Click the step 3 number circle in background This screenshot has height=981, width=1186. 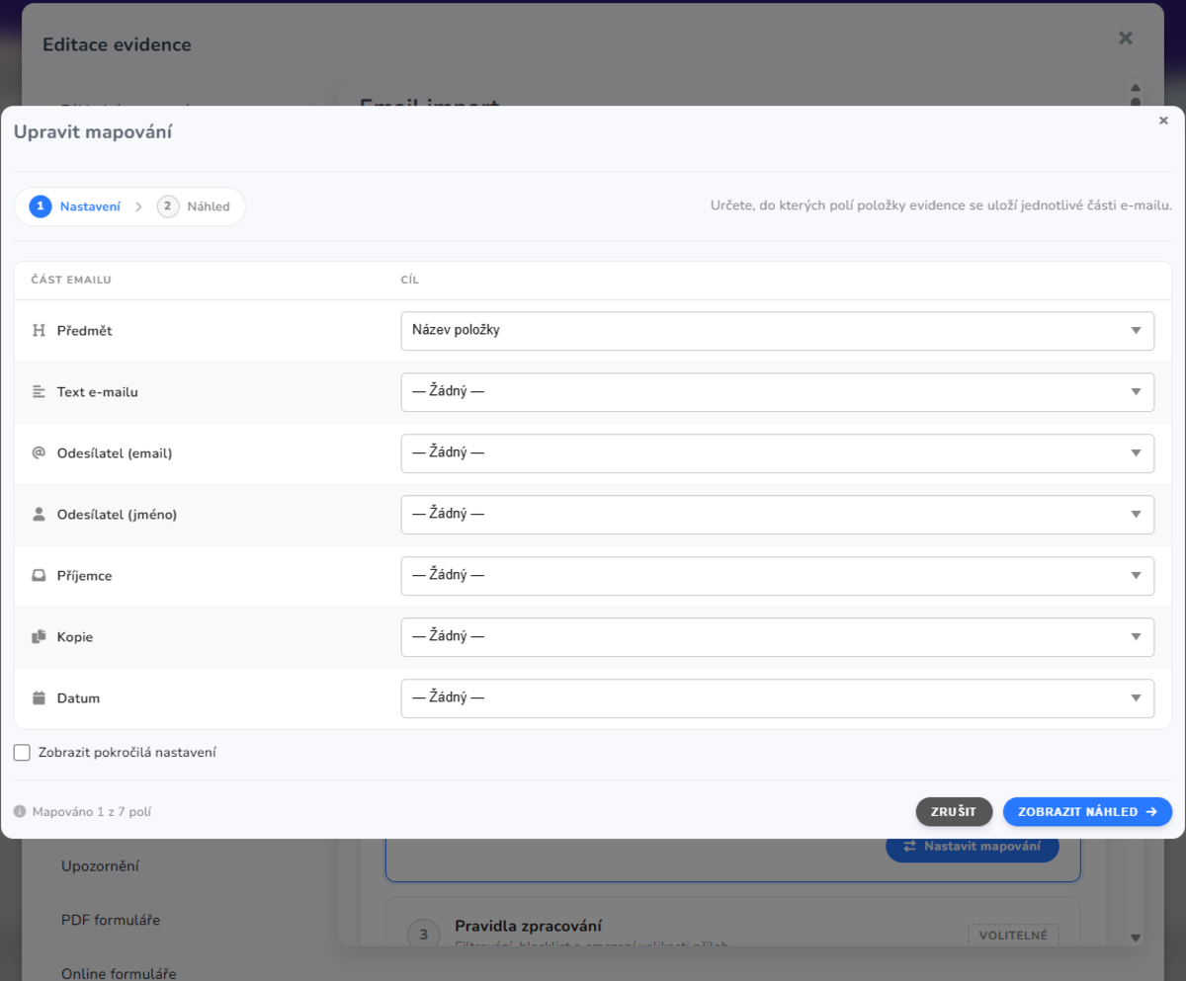coord(424,934)
